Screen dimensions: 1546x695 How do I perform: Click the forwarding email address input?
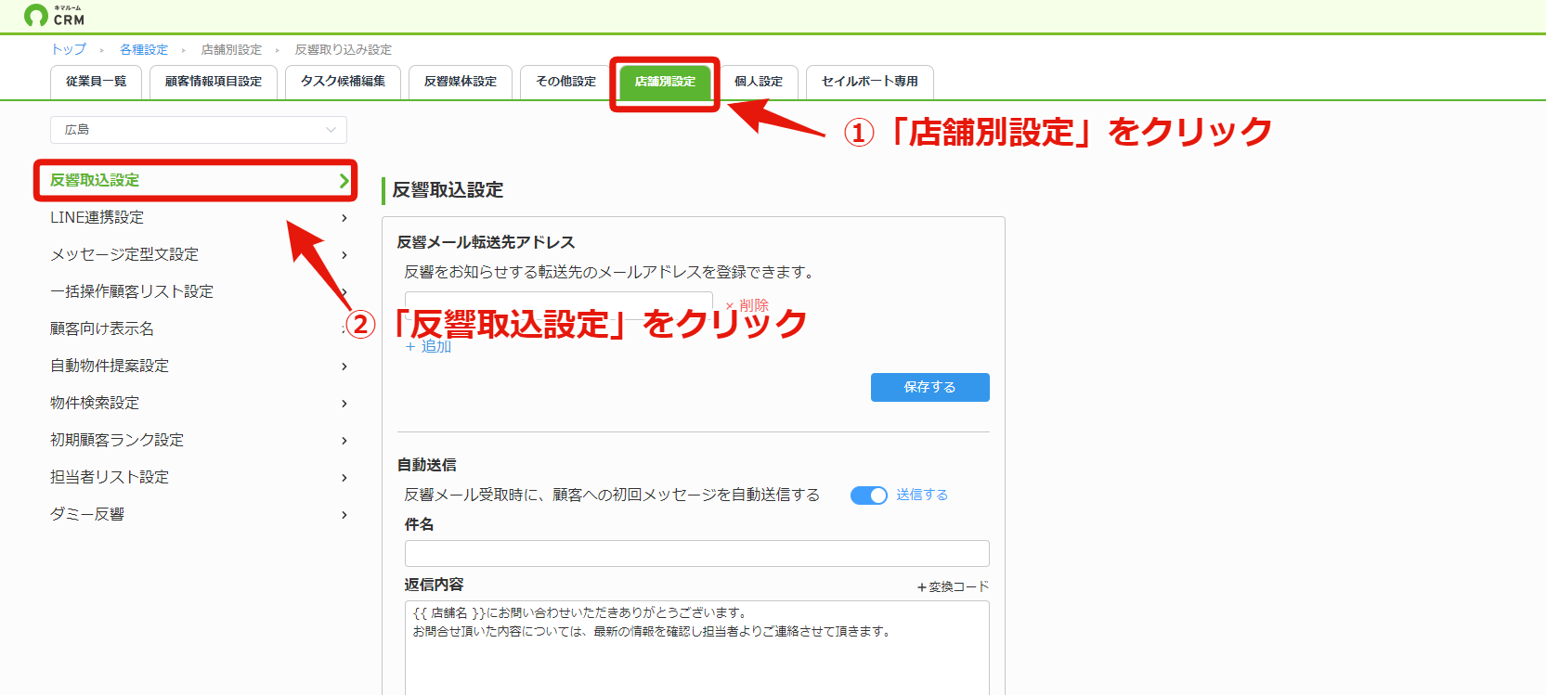558,305
